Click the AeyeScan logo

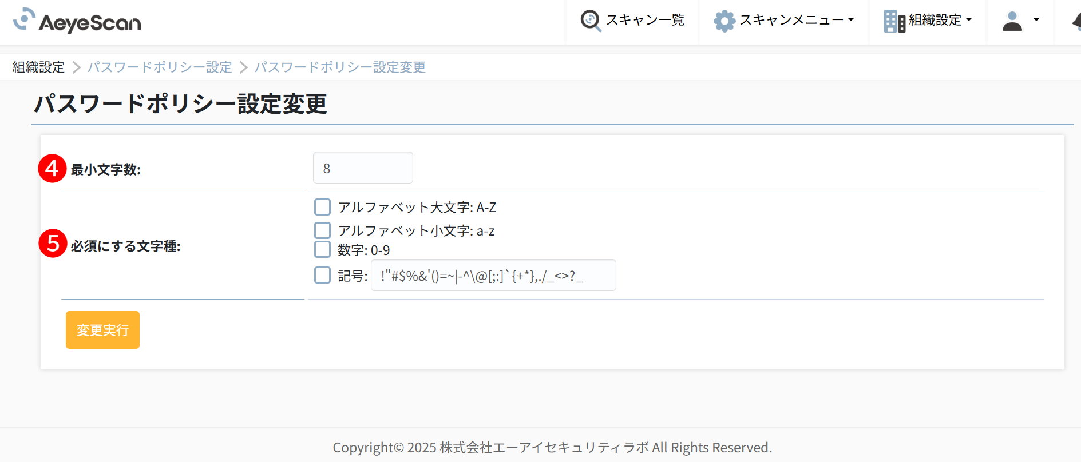[x=77, y=21]
